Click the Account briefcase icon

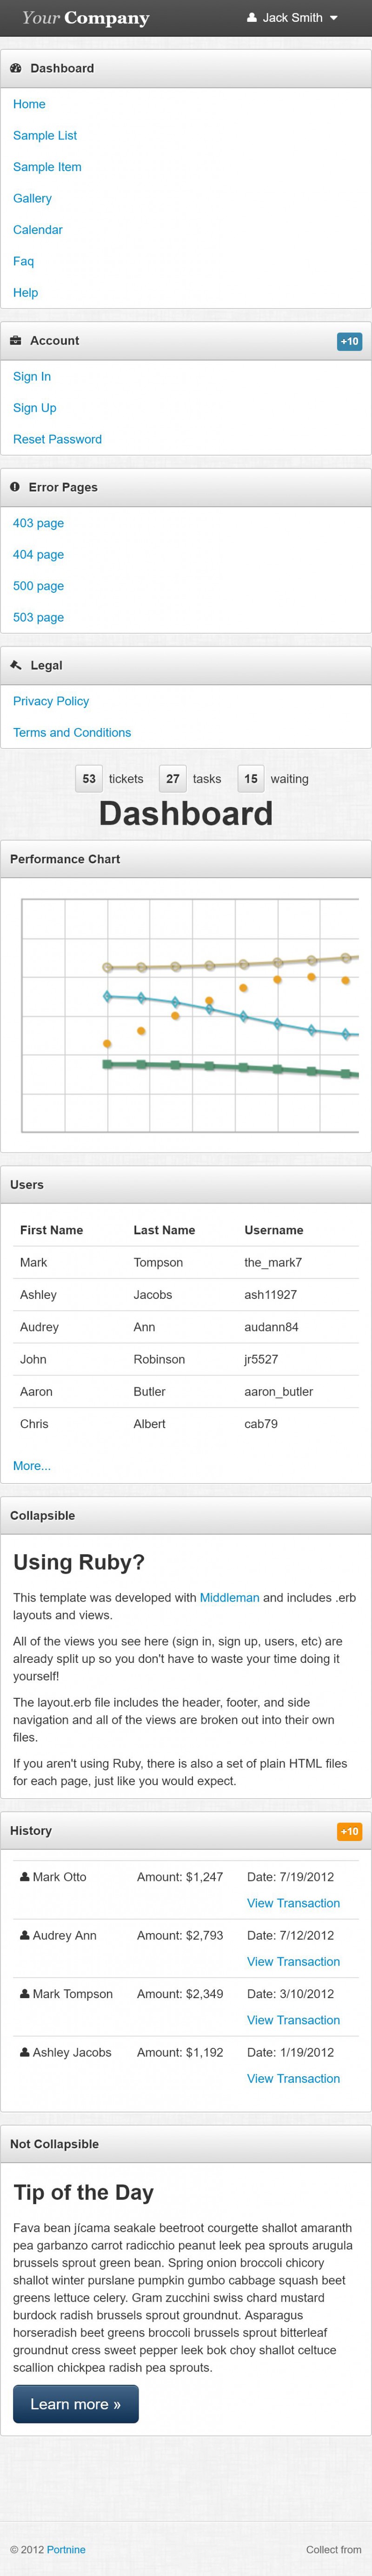click(x=16, y=341)
